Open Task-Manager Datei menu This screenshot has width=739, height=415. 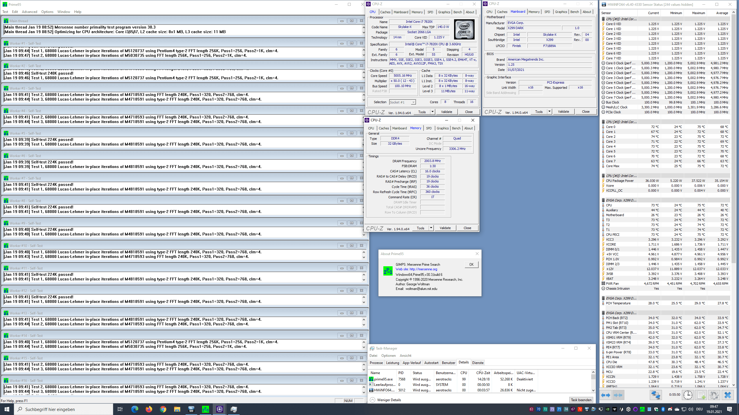[373, 356]
